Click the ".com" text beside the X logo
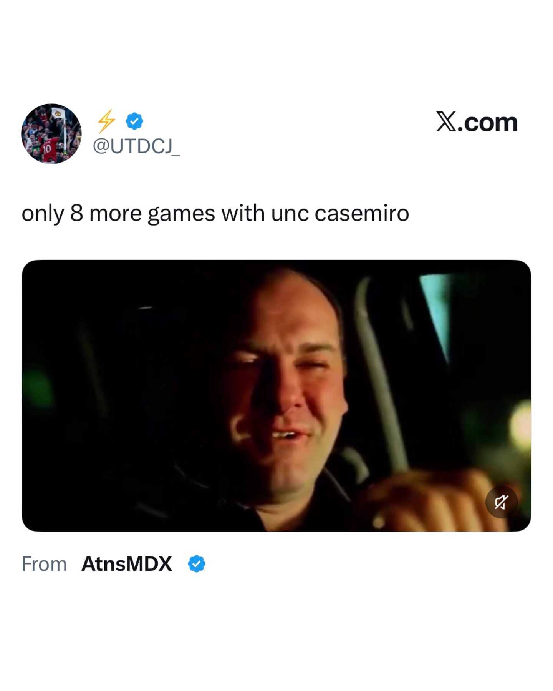Screen dimensions: 553x691 [x=488, y=123]
